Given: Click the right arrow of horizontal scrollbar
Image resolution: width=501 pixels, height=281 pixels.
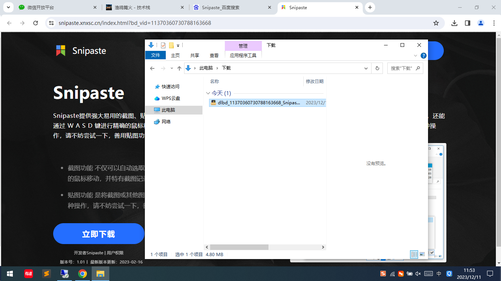Looking at the screenshot, I should [x=323, y=247].
